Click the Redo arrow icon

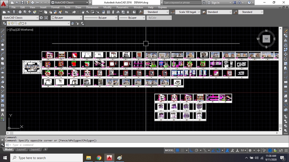(x=74, y=12)
